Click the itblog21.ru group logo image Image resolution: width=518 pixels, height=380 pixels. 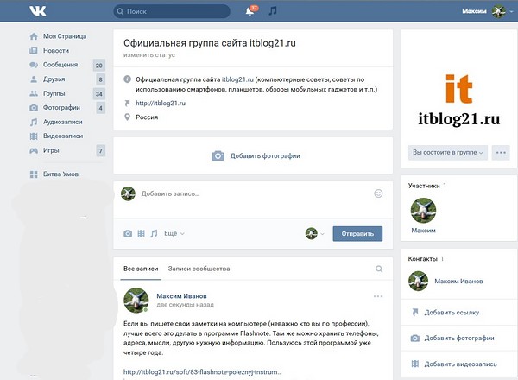tap(459, 100)
